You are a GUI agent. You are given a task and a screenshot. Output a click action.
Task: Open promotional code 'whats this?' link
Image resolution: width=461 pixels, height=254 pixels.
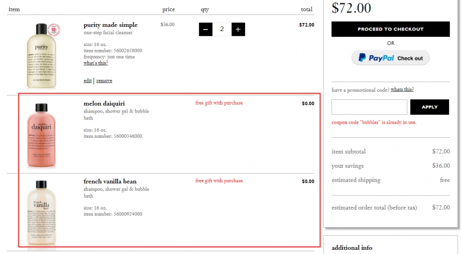tap(402, 89)
